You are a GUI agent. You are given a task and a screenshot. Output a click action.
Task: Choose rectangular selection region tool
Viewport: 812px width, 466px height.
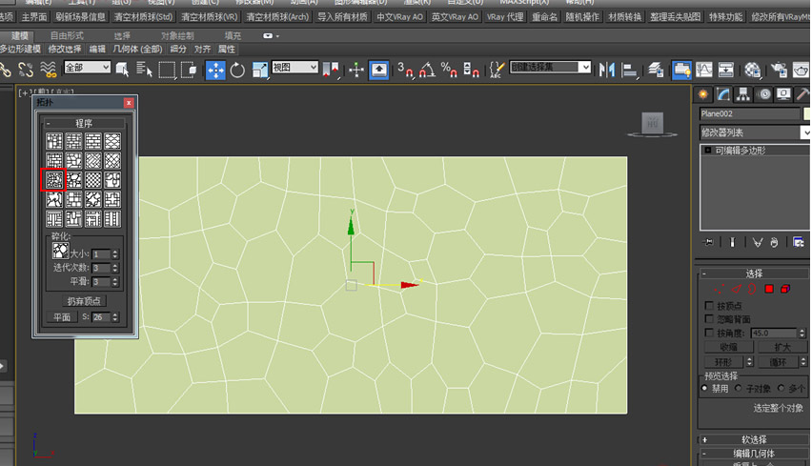point(167,70)
